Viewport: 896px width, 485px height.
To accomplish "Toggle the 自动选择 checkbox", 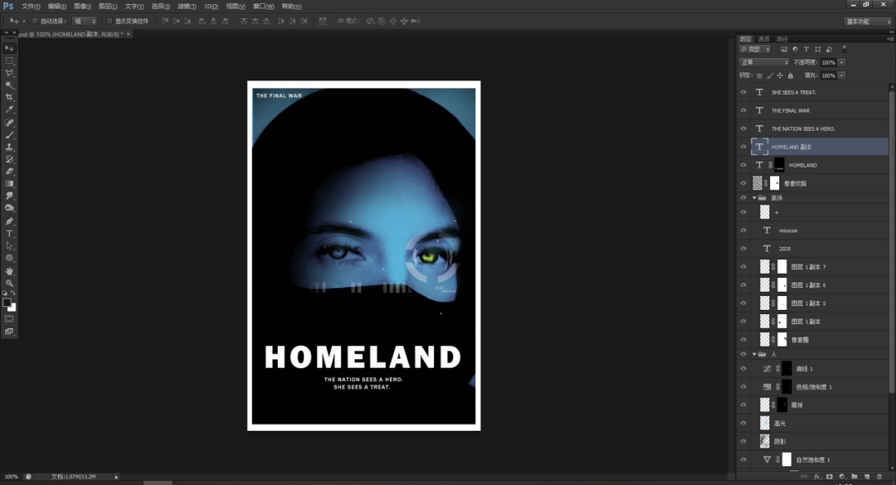I will tap(35, 21).
